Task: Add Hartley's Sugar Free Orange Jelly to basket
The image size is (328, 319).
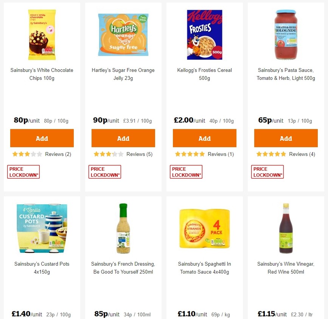Action: tap(123, 138)
